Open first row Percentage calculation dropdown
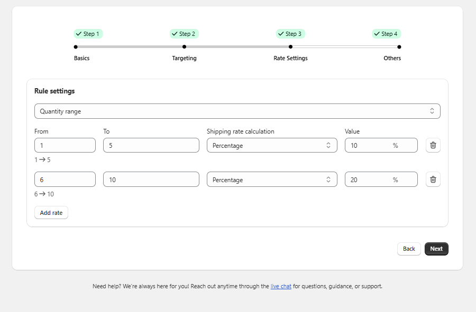This screenshot has height=312, width=476. point(271,145)
